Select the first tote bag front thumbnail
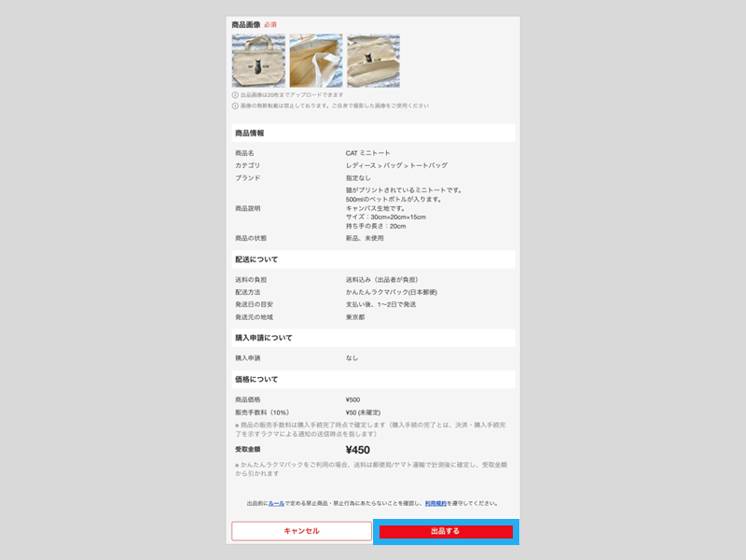 (x=258, y=61)
